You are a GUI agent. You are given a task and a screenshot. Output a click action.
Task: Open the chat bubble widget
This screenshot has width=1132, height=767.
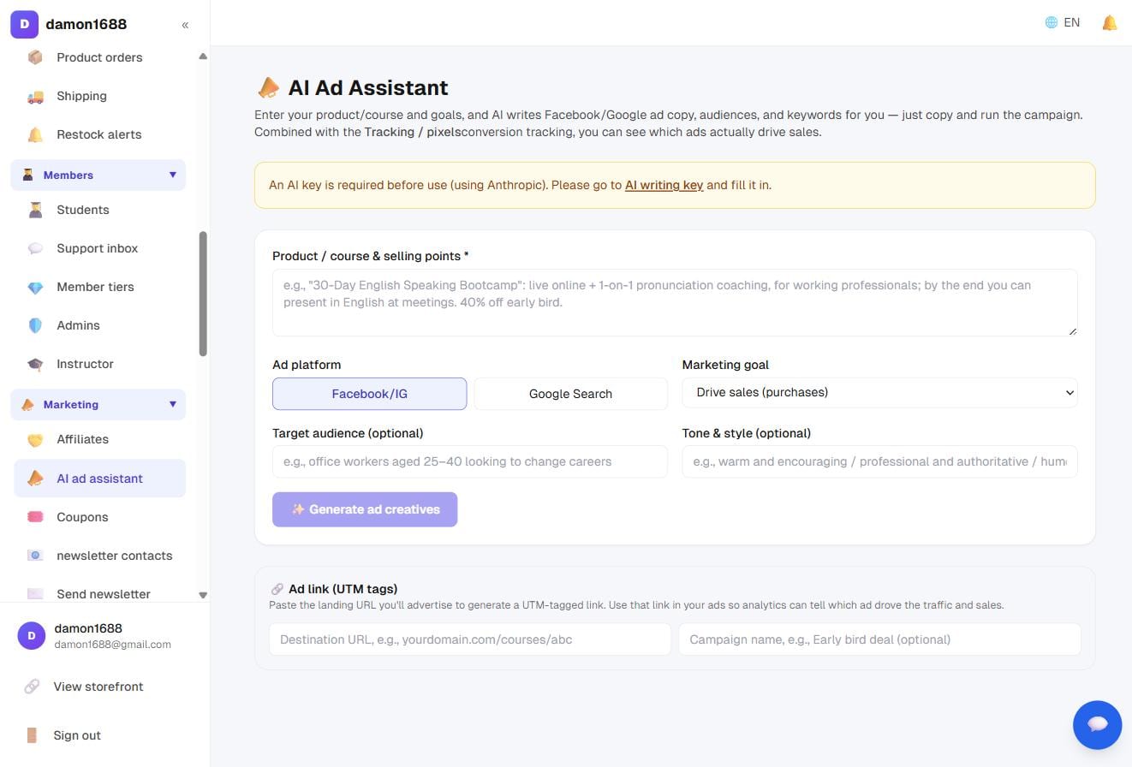(1098, 724)
